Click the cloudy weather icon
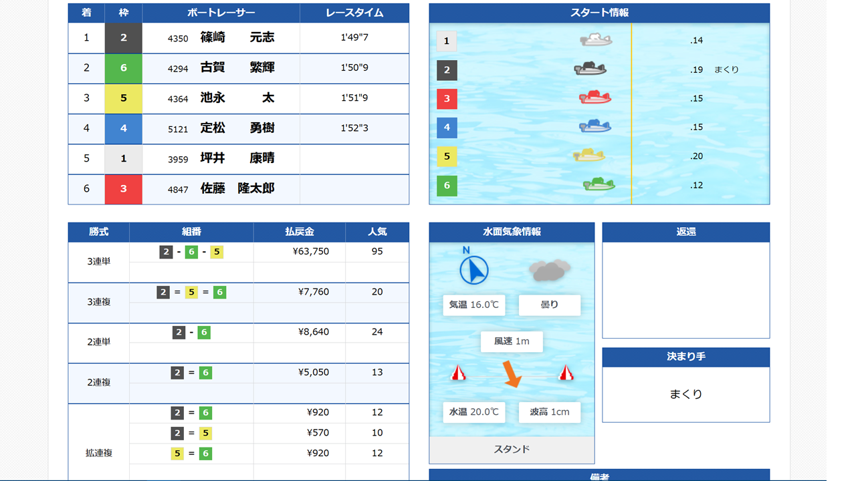The width and height of the screenshot is (856, 481). pyautogui.click(x=549, y=270)
